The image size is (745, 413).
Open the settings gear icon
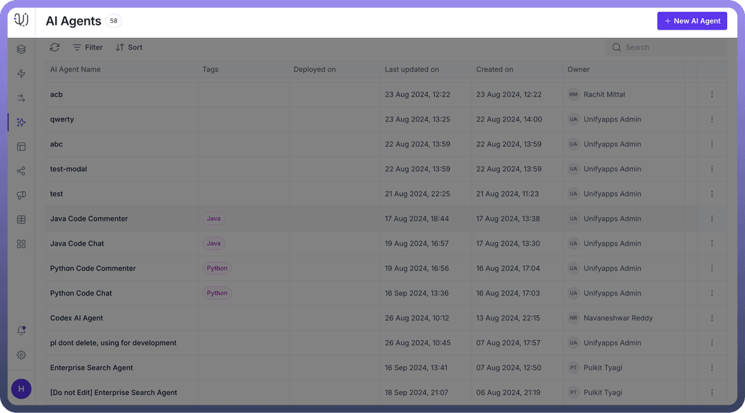point(21,355)
